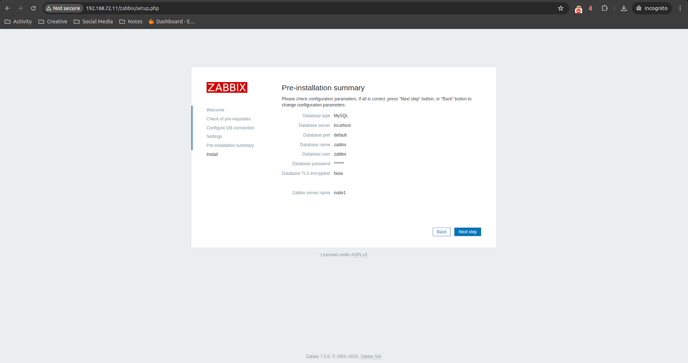Select Pre-installation summary step in sidebar
Screen dimensions: 688x363
[x=230, y=146]
